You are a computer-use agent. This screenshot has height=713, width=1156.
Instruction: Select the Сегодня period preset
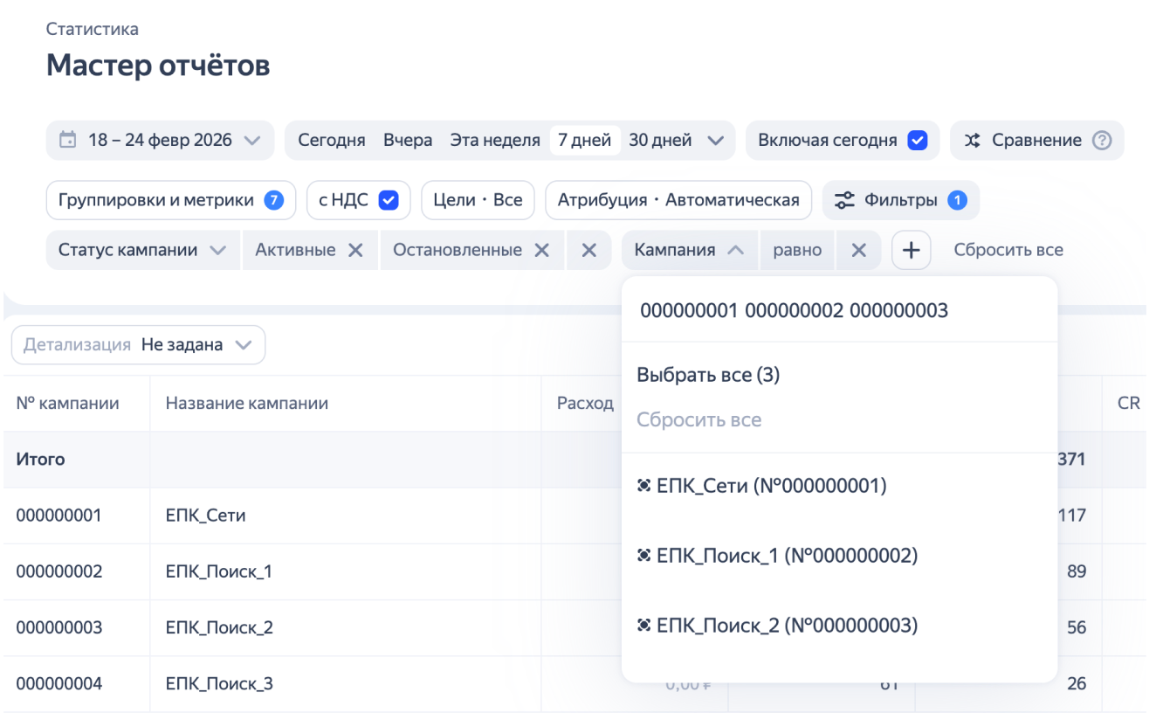(332, 140)
